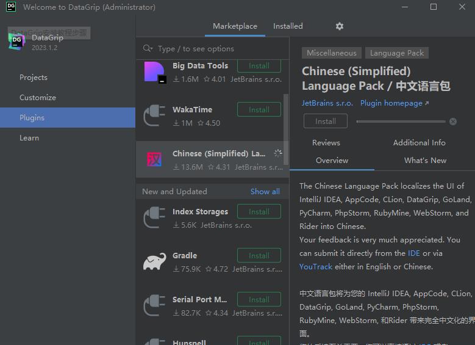This screenshot has width=475, height=345.
Task: Click the plugin list vertical scrollbar
Action: 285,129
